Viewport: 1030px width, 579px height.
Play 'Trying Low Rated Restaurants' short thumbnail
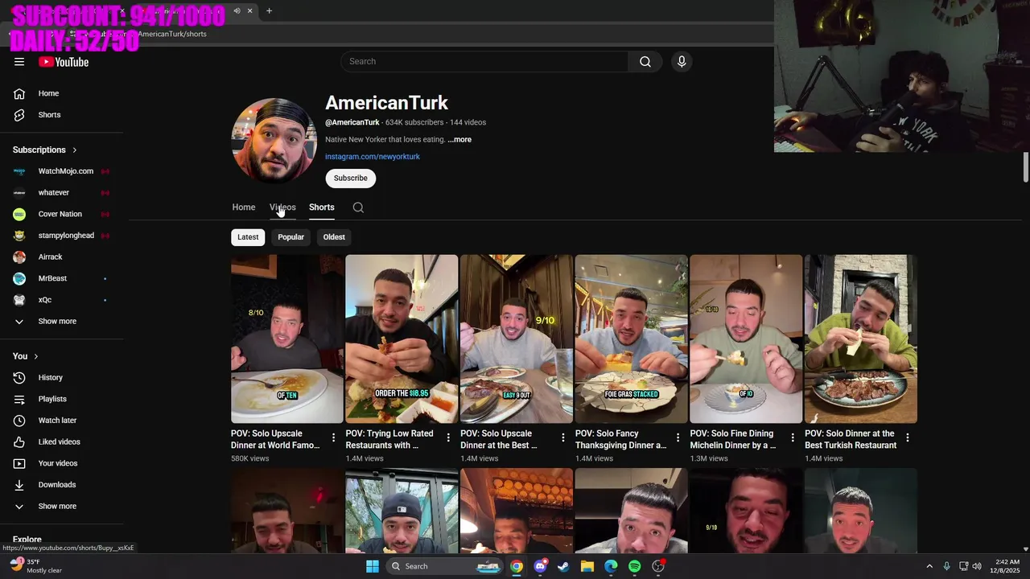click(402, 339)
